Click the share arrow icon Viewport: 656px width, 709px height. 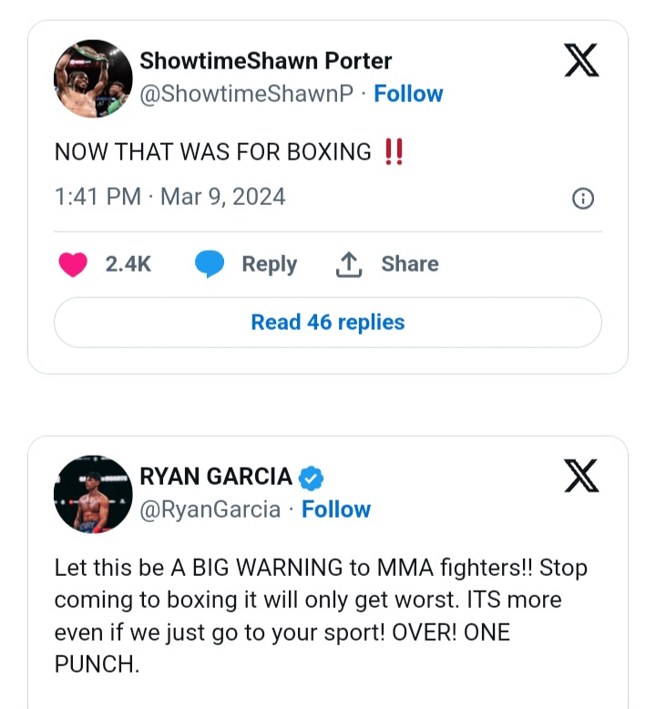point(350,264)
